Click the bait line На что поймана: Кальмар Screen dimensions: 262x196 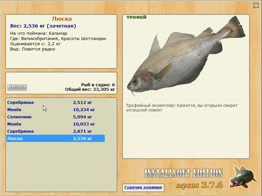click(39, 33)
